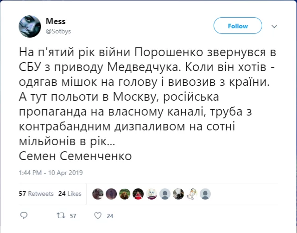Go to the @Sotbys handle profile

pos(58,31)
